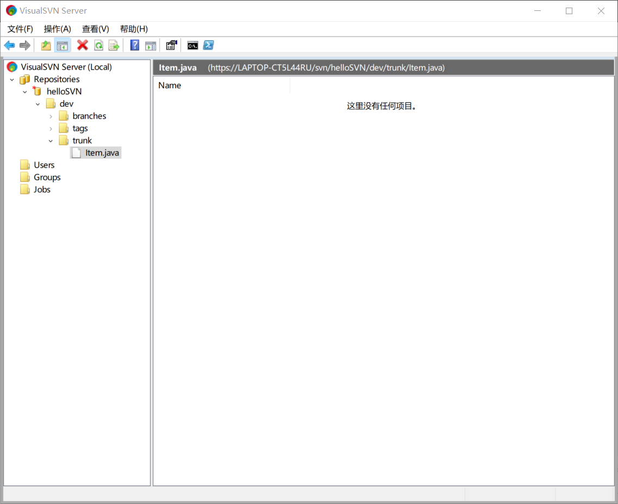Click the gray Forward arrow
618x504 pixels.
click(x=25, y=45)
